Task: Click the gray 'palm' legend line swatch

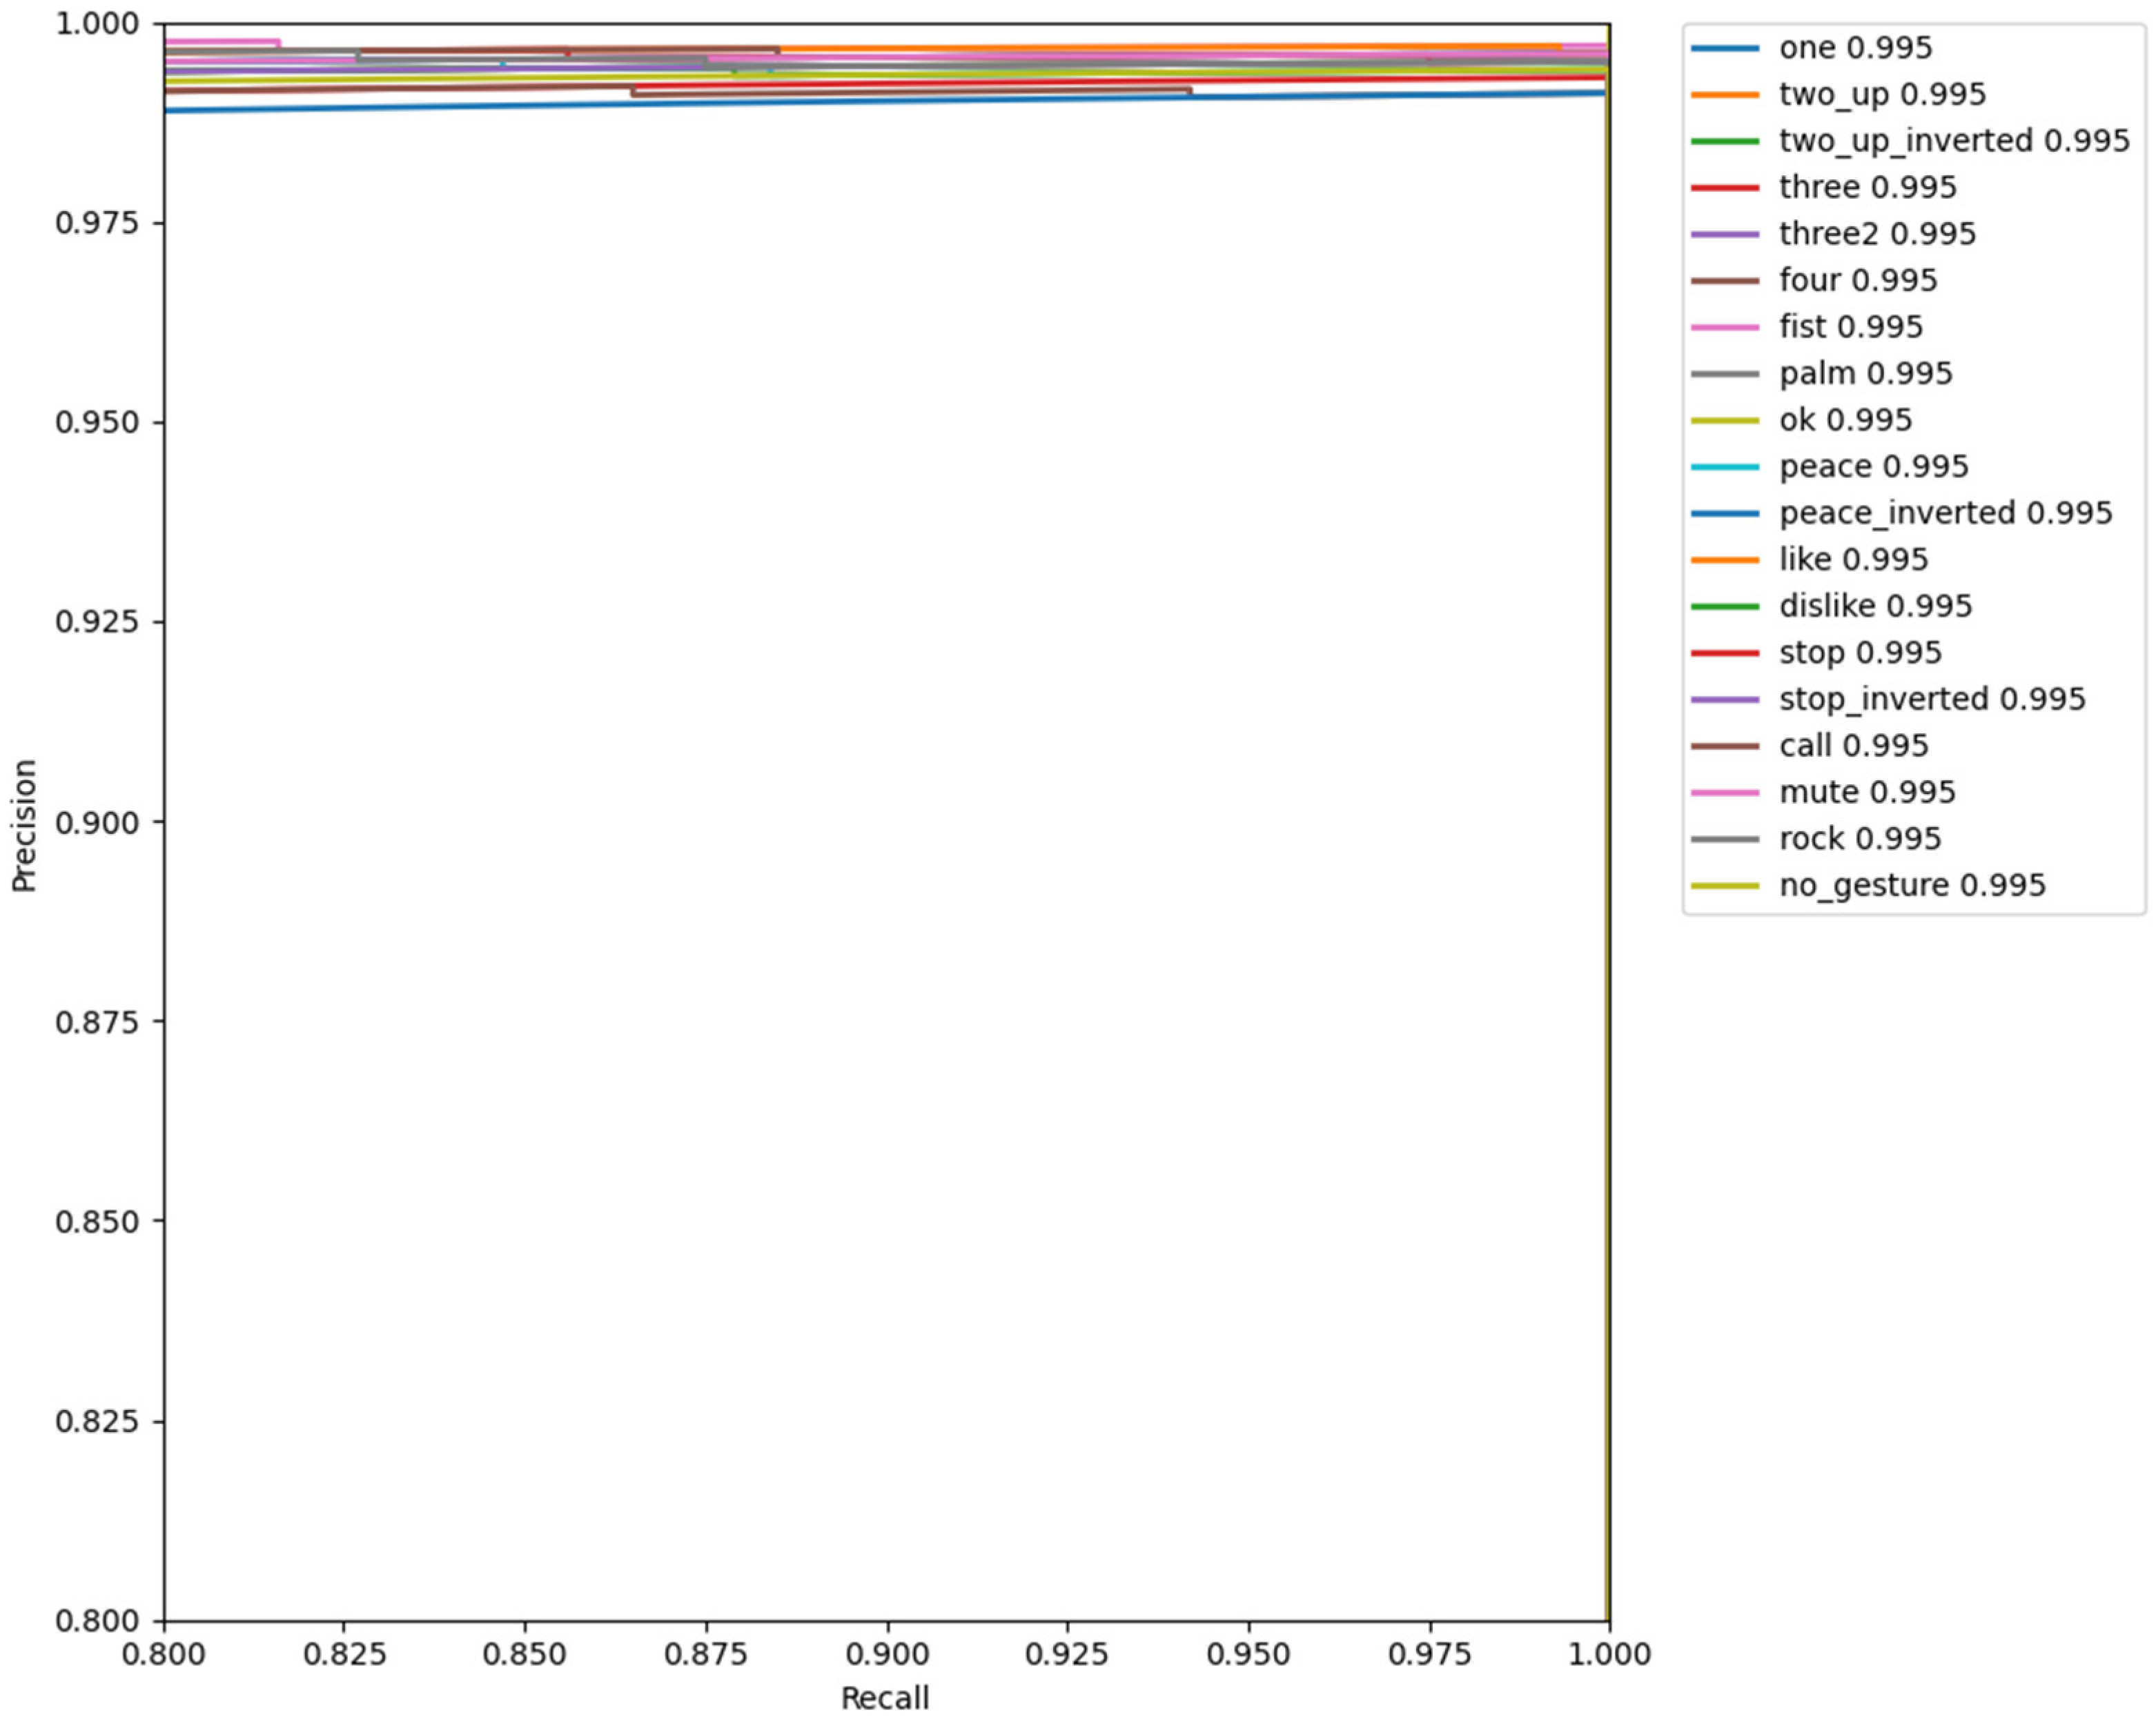Action: point(1724,374)
